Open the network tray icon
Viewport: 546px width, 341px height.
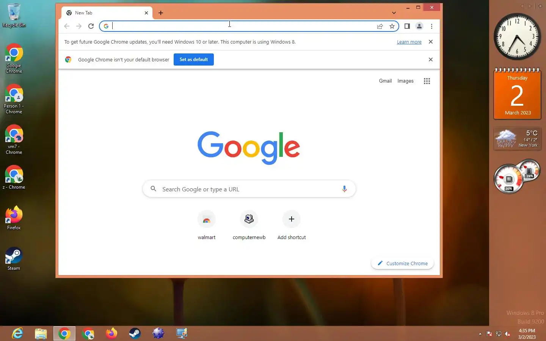tap(499, 334)
